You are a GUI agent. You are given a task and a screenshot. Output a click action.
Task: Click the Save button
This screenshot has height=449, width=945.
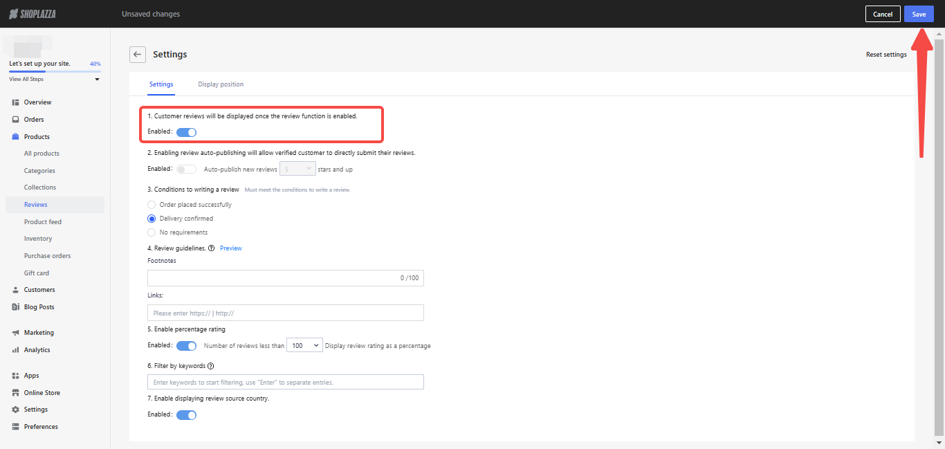pyautogui.click(x=919, y=14)
